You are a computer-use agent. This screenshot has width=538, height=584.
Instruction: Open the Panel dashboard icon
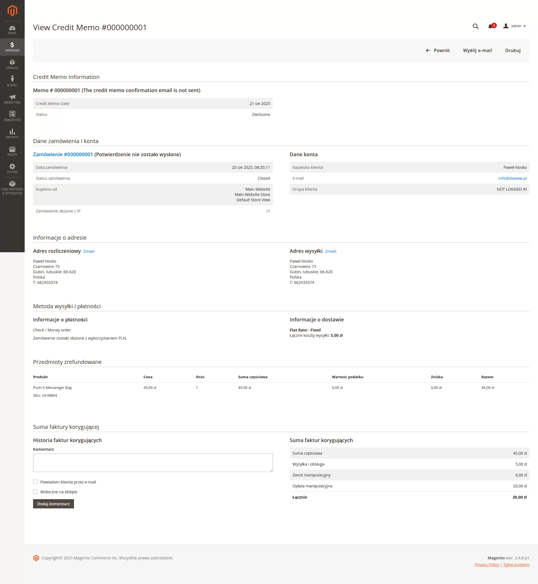pos(12,30)
